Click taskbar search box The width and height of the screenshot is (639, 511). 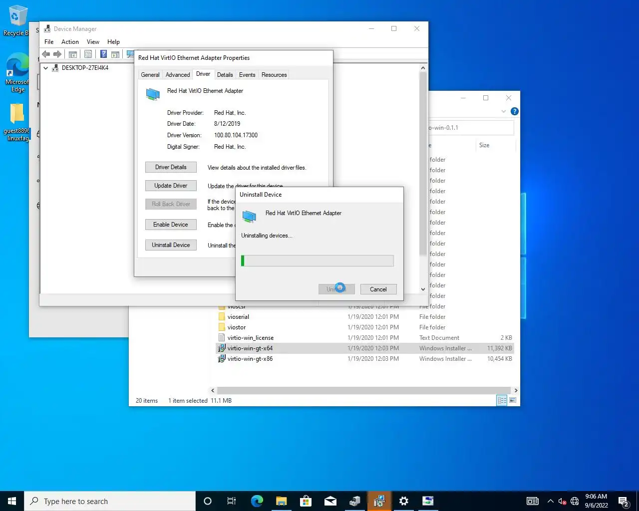[x=110, y=501]
